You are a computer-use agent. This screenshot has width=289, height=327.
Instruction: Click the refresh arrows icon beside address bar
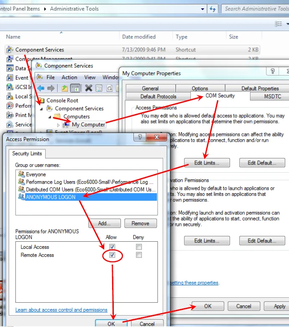tap(212, 9)
